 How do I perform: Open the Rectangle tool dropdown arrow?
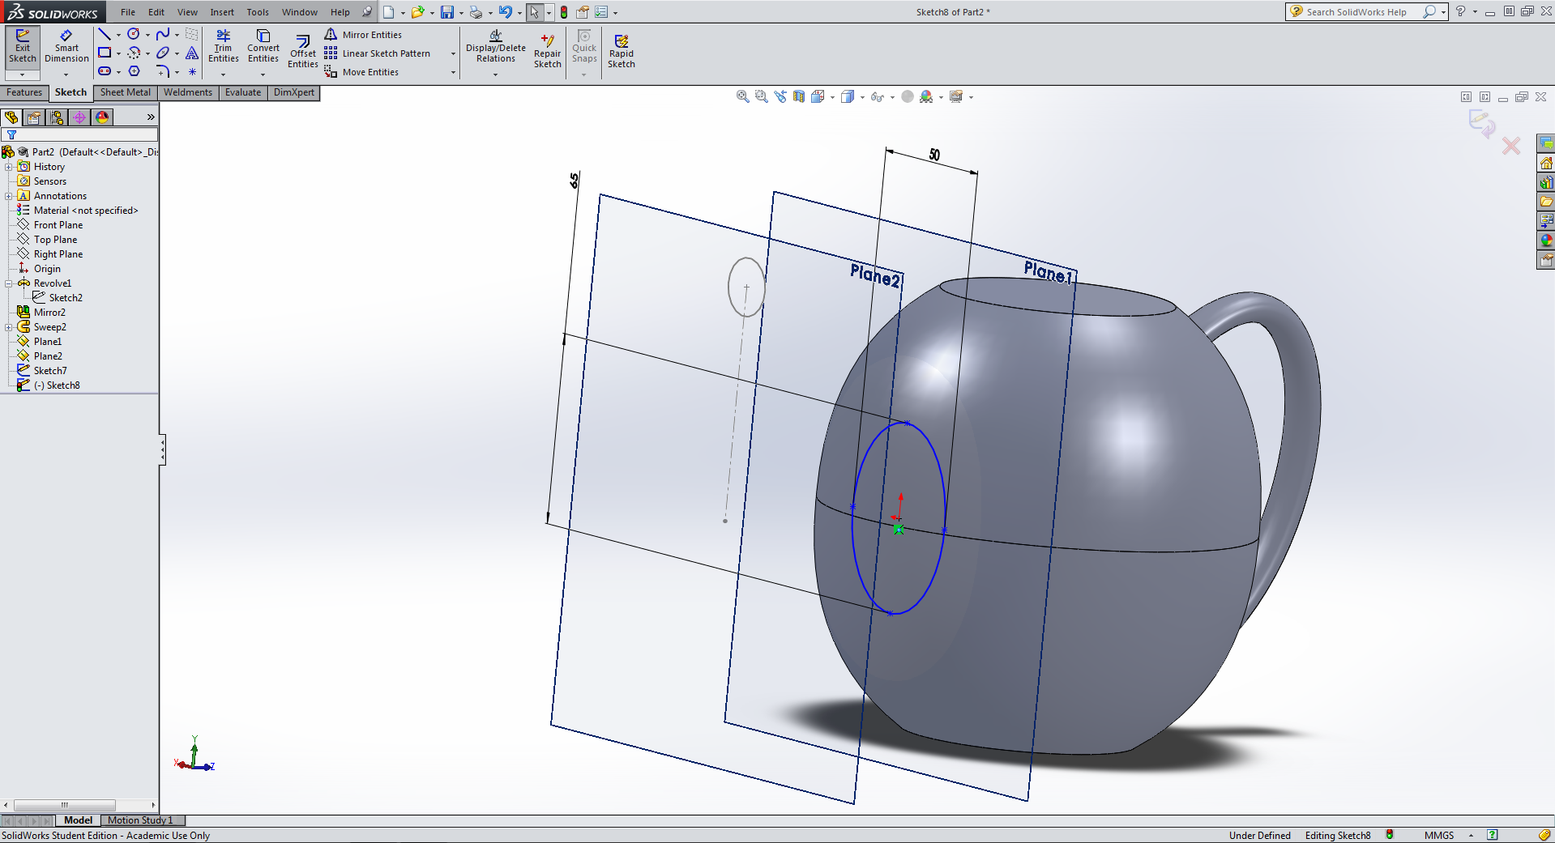point(118,53)
